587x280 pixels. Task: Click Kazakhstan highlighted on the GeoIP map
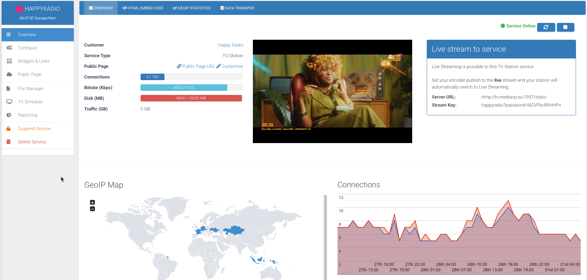tap(234, 230)
